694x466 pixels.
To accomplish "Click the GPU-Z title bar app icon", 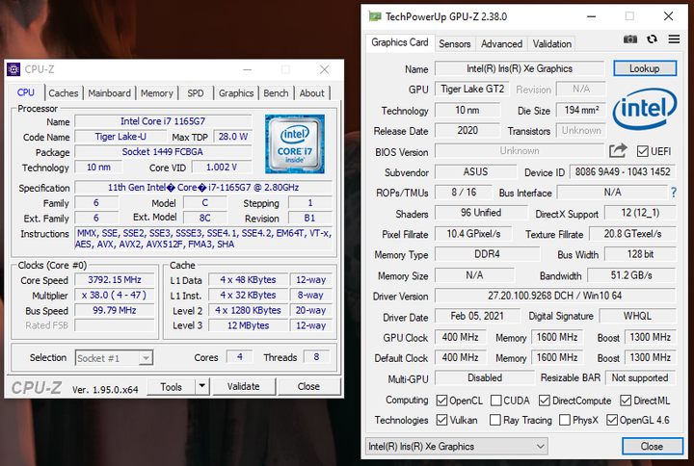I will tap(375, 16).
